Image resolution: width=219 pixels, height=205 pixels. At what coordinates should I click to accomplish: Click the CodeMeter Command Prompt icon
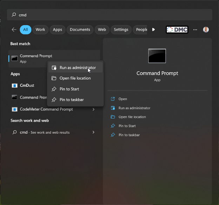pos(14,109)
